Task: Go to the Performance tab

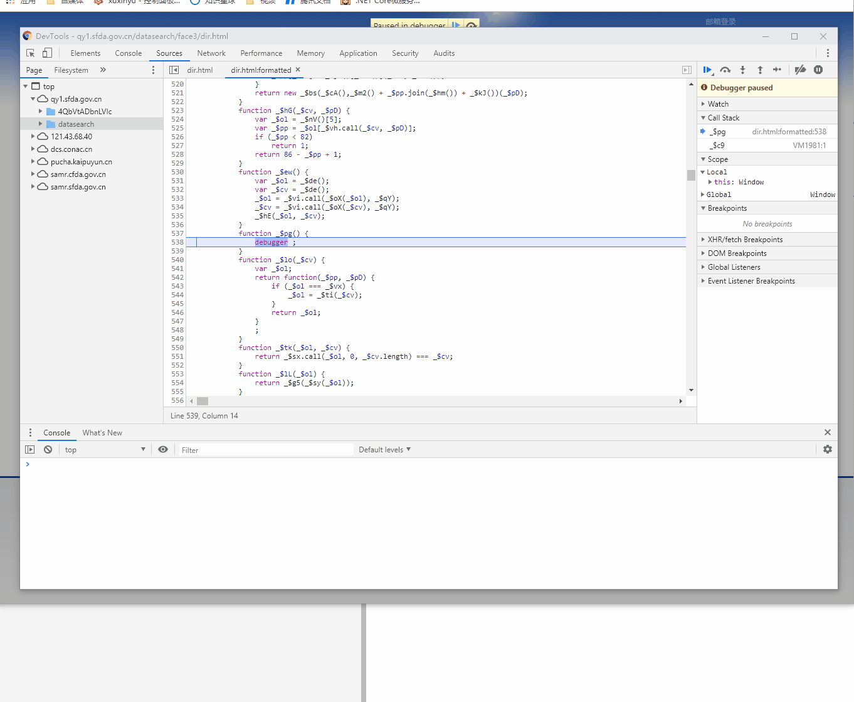Action: pyautogui.click(x=261, y=53)
